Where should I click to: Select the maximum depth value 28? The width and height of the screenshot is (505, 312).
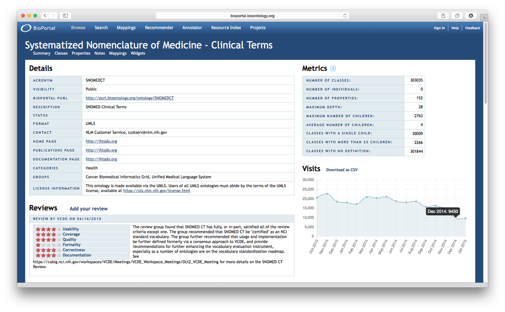click(421, 107)
